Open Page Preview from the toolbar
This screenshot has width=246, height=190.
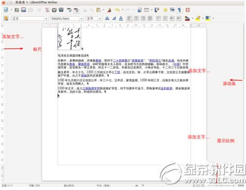click(61, 10)
